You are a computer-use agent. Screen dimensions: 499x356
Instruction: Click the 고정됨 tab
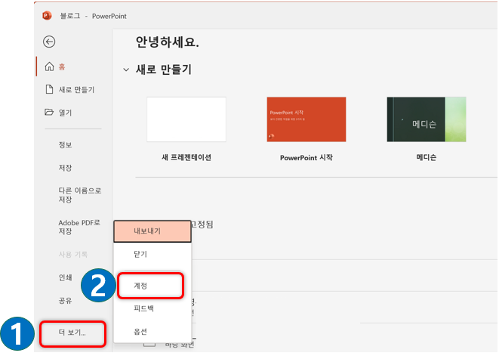202,224
